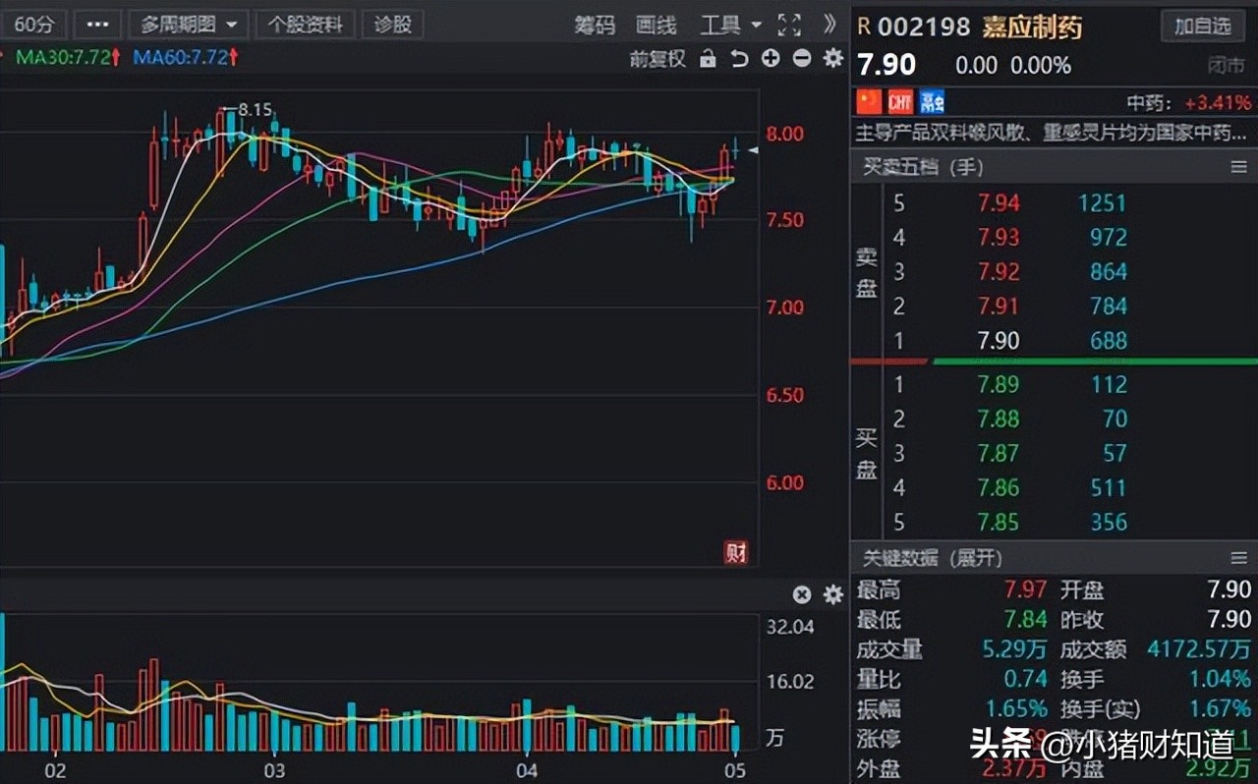Viewport: 1258px width, 784px height.
Task: Open the volume panel settings gear
Action: pos(831,594)
